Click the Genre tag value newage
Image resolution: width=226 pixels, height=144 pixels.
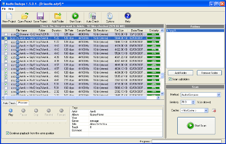94,121
